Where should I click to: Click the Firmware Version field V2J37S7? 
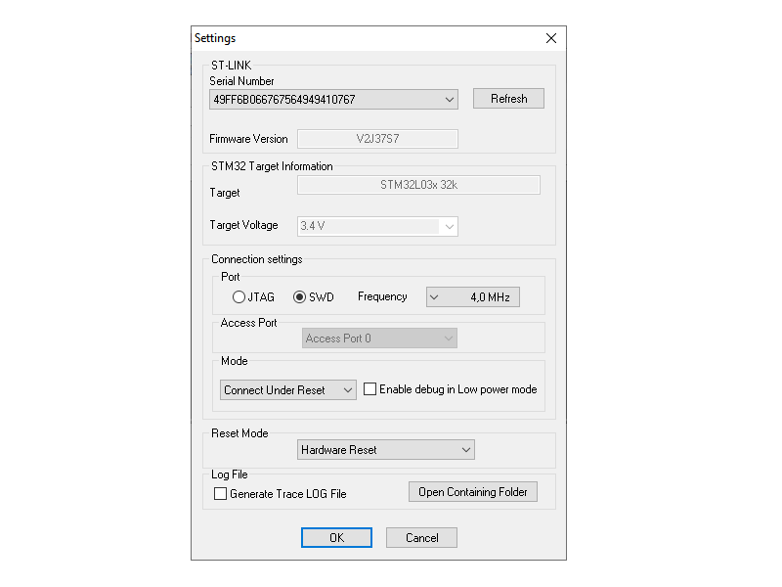(377, 139)
